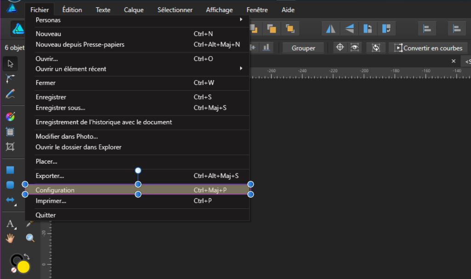
Task: Choose Exporter... menu entry
Action: (138, 176)
